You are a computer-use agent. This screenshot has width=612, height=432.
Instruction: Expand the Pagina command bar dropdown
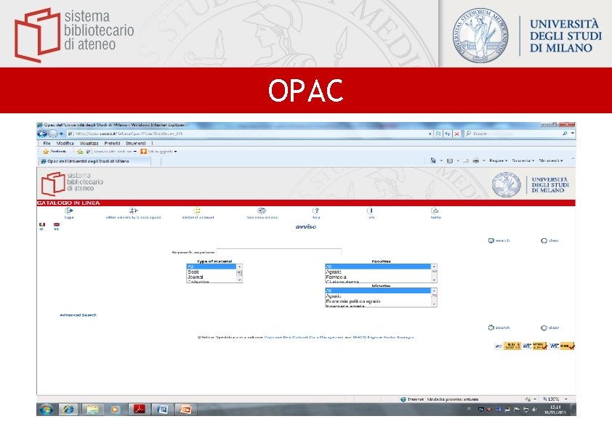coord(499,160)
